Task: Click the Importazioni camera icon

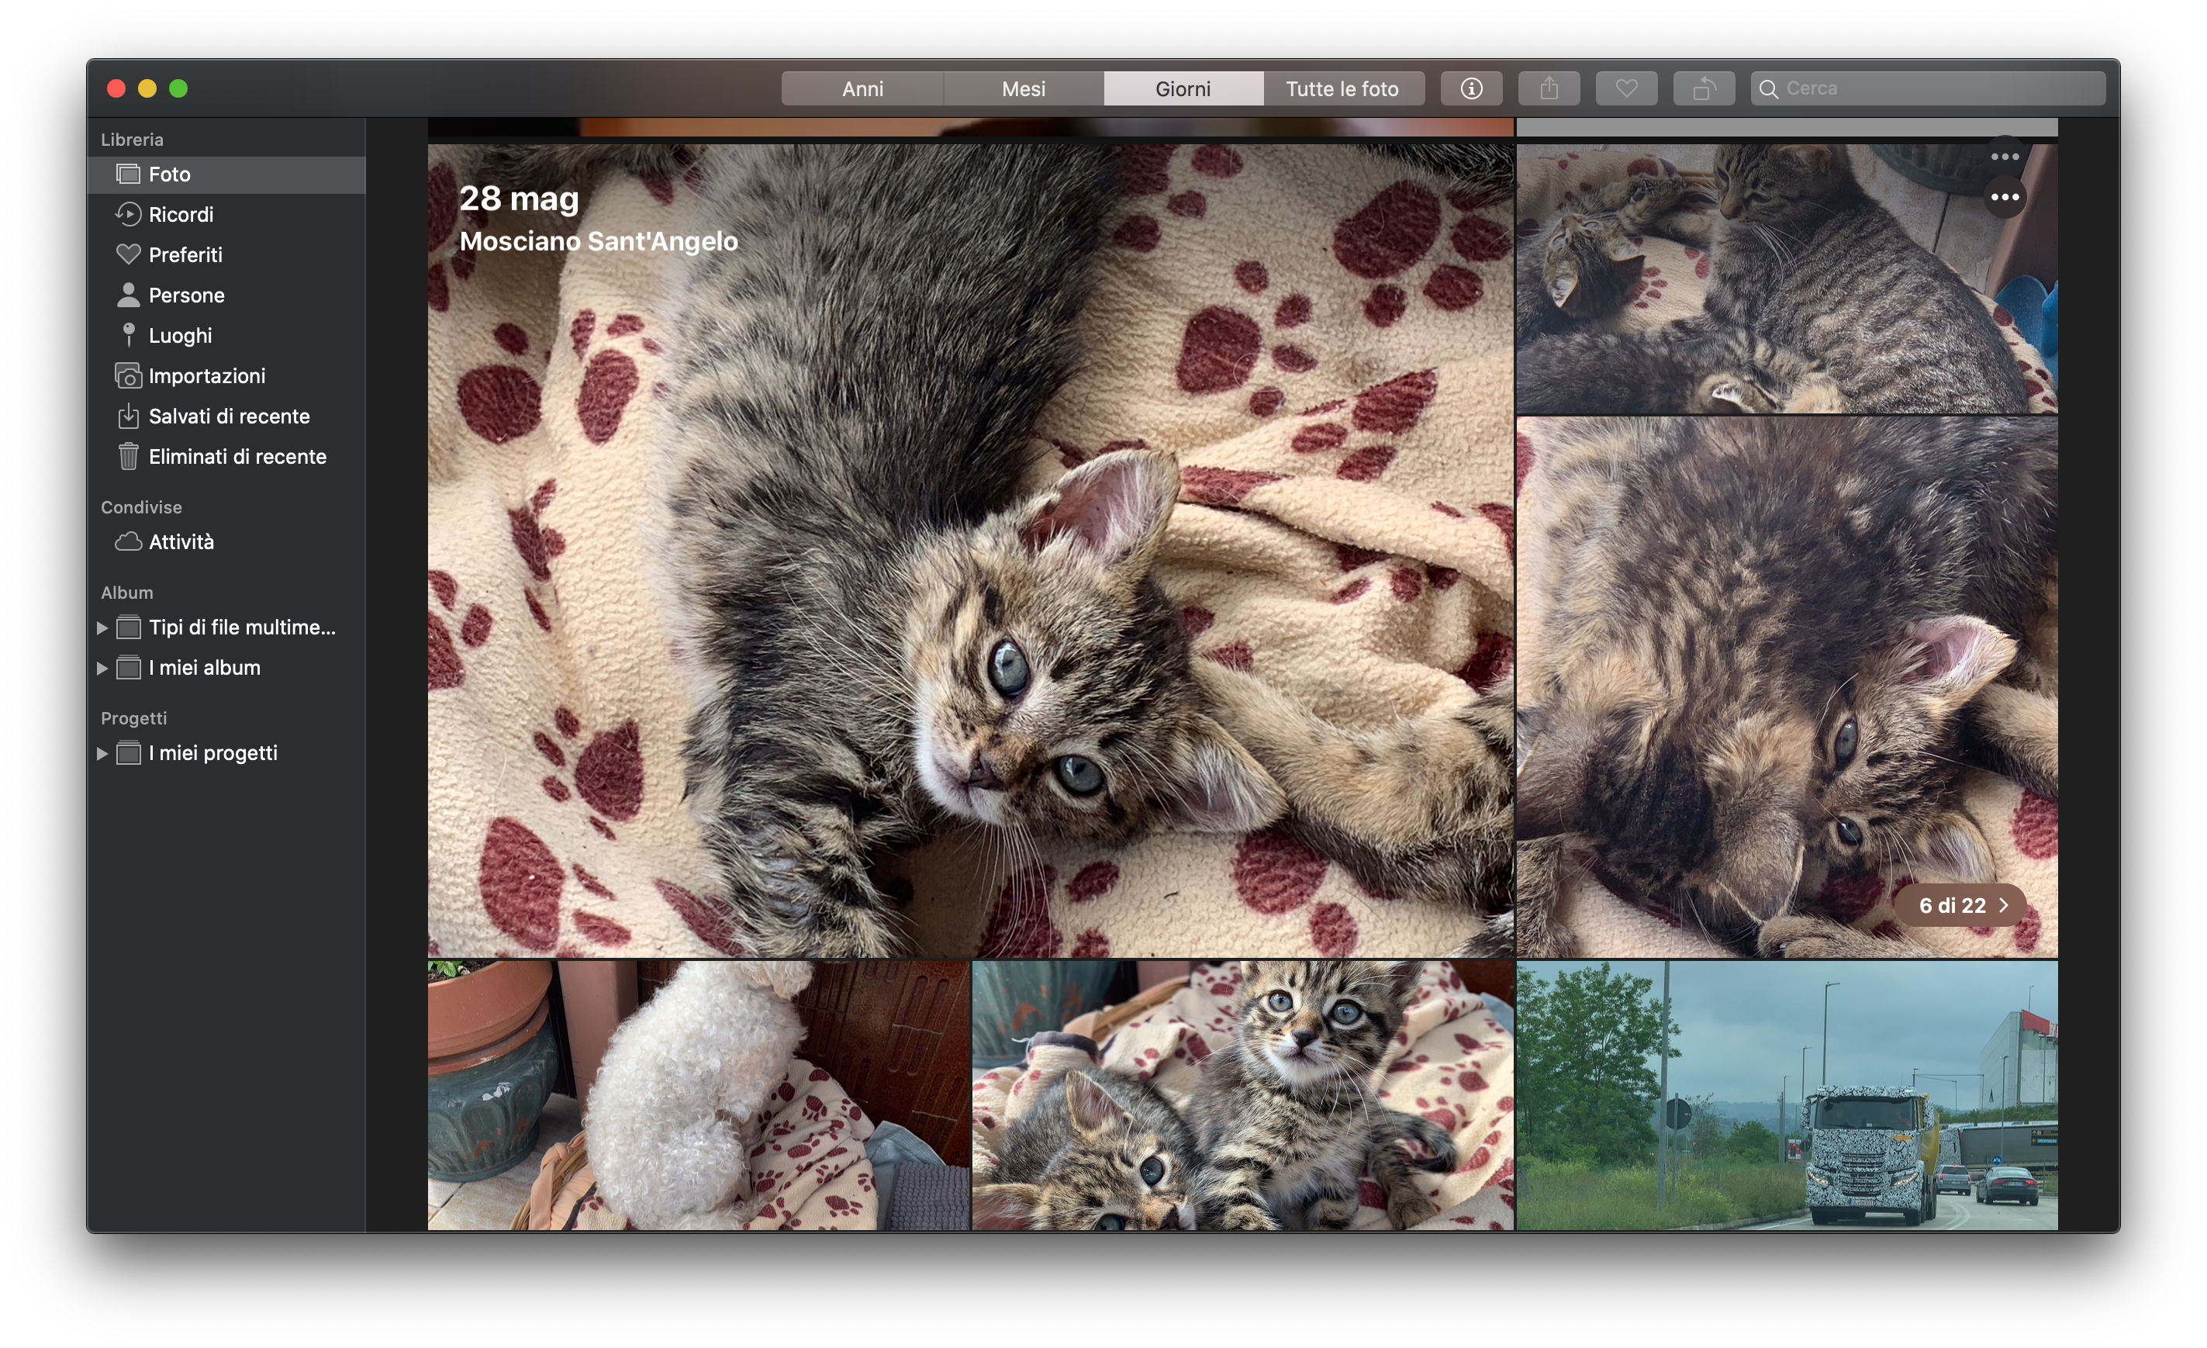Action: tap(128, 375)
